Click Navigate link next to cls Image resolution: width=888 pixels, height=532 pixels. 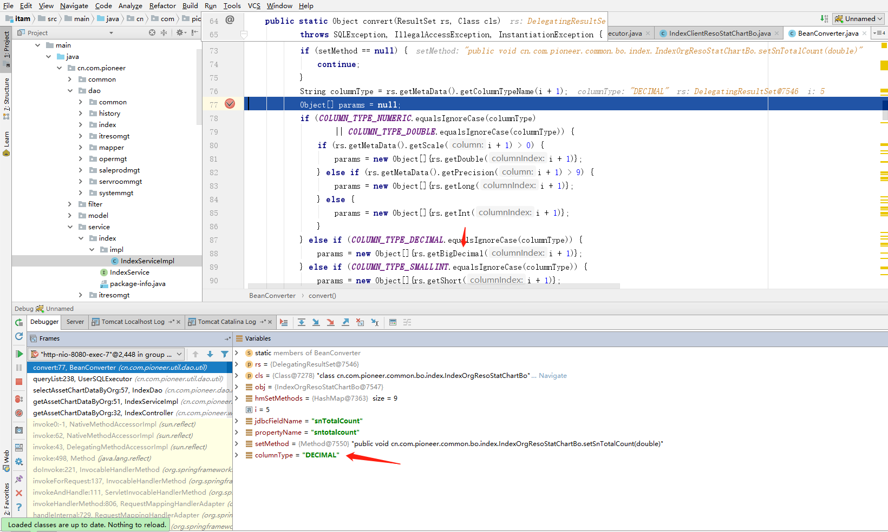(553, 376)
